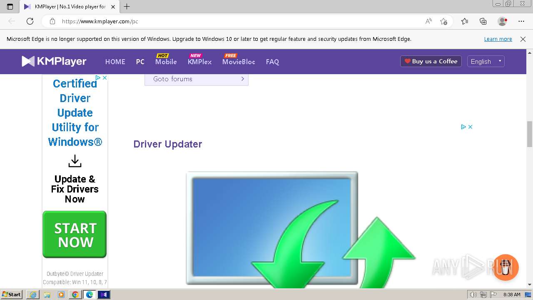
Task: Open the tab actions menu icon
Action: click(10, 7)
